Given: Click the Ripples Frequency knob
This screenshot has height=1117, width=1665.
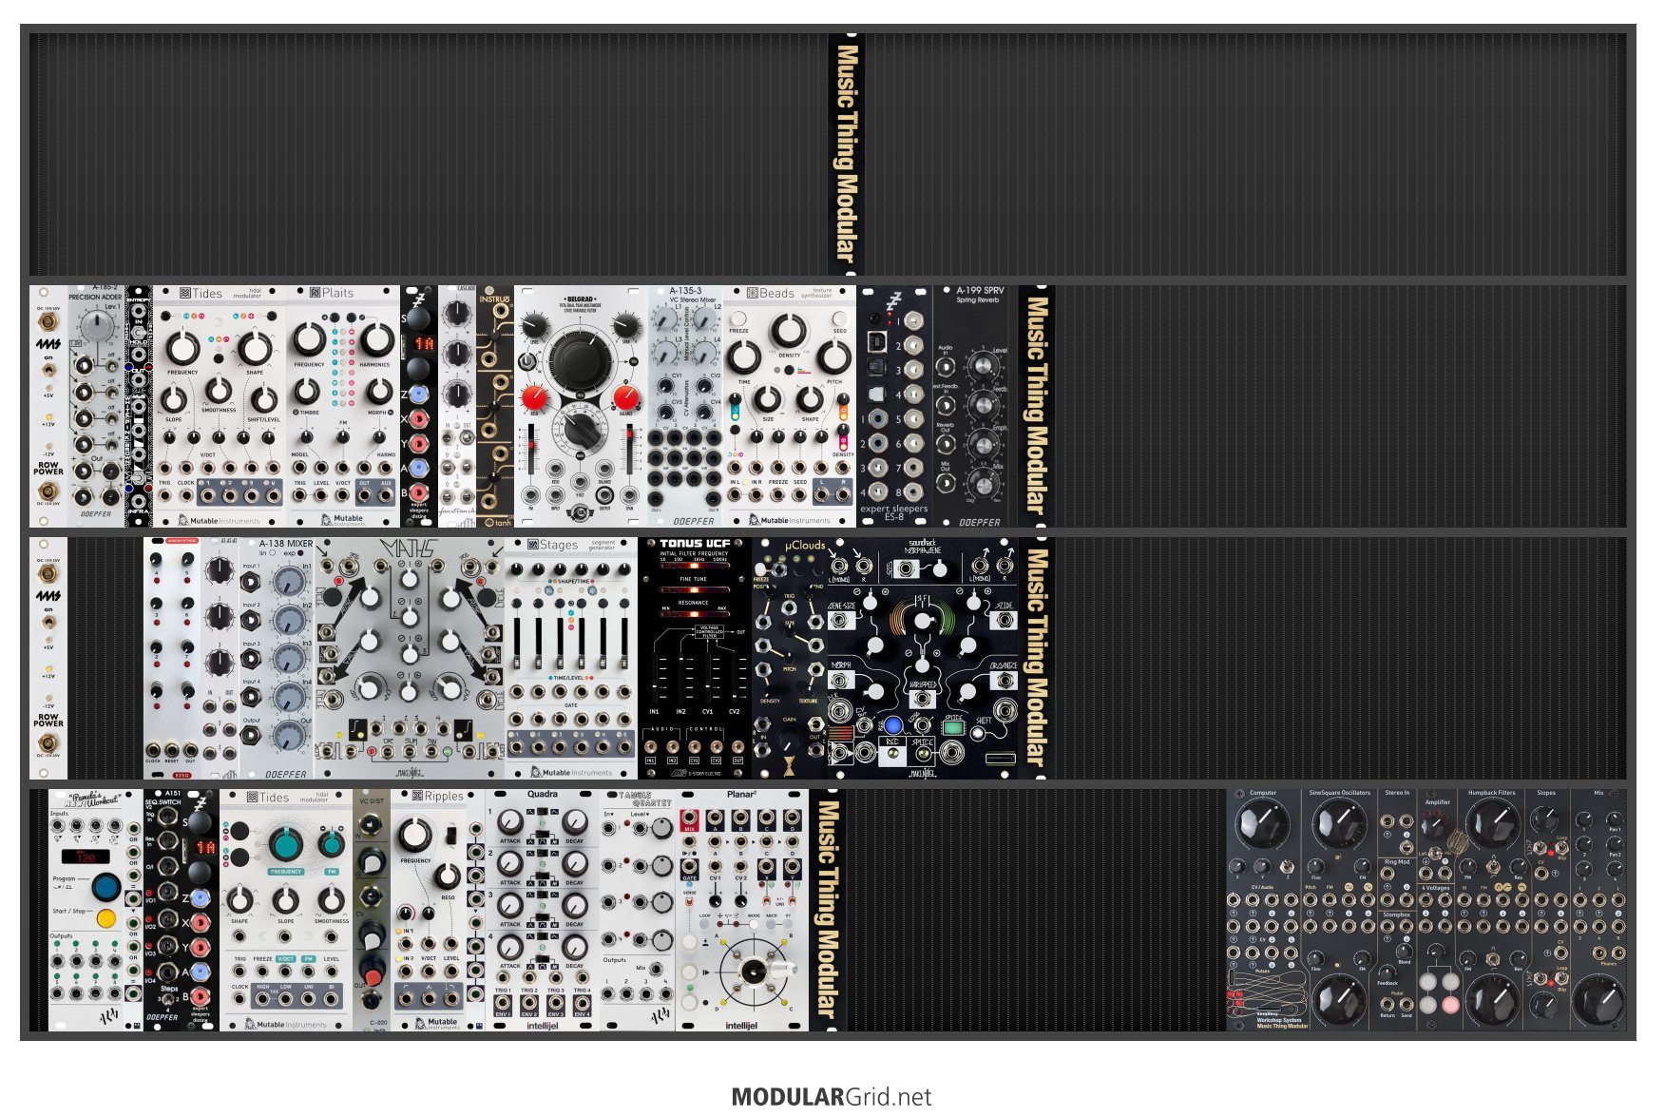Looking at the screenshot, I should [415, 834].
